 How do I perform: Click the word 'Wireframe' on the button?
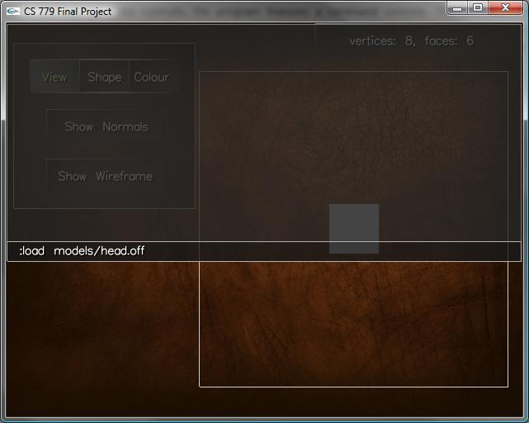(x=124, y=176)
